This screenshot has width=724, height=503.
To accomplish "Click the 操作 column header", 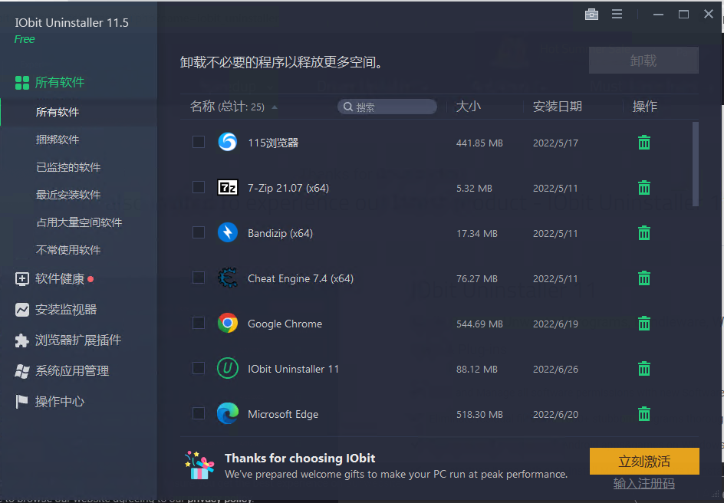I will 644,107.
